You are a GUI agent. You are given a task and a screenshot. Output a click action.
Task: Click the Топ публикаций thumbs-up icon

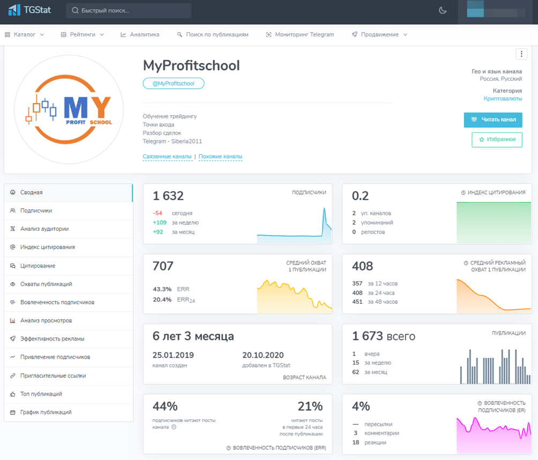click(13, 394)
